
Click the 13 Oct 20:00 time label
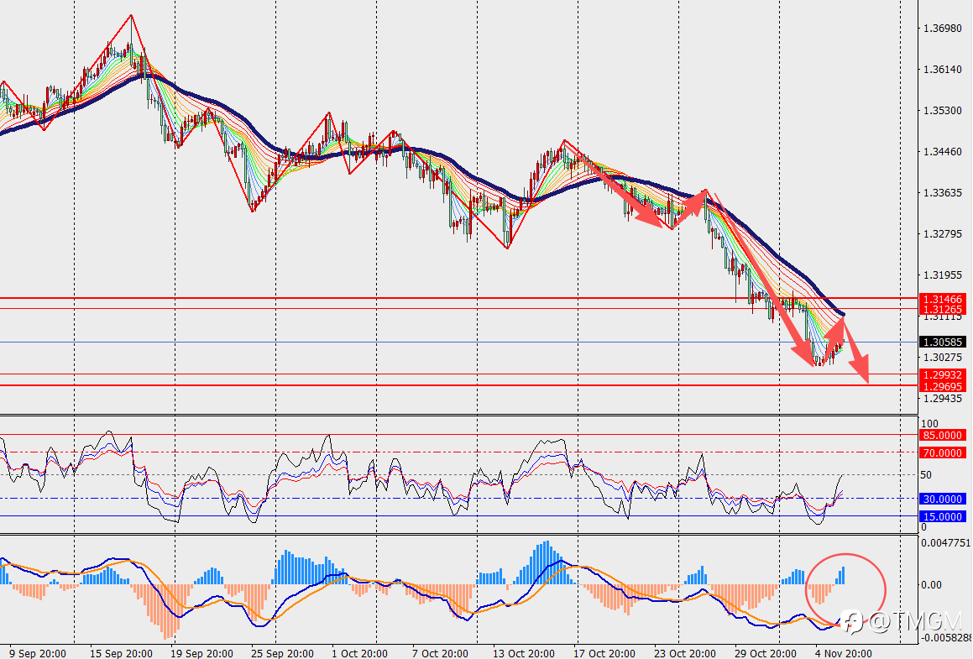pyautogui.click(x=524, y=653)
